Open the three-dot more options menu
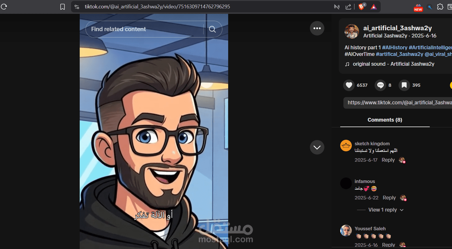 point(317,28)
